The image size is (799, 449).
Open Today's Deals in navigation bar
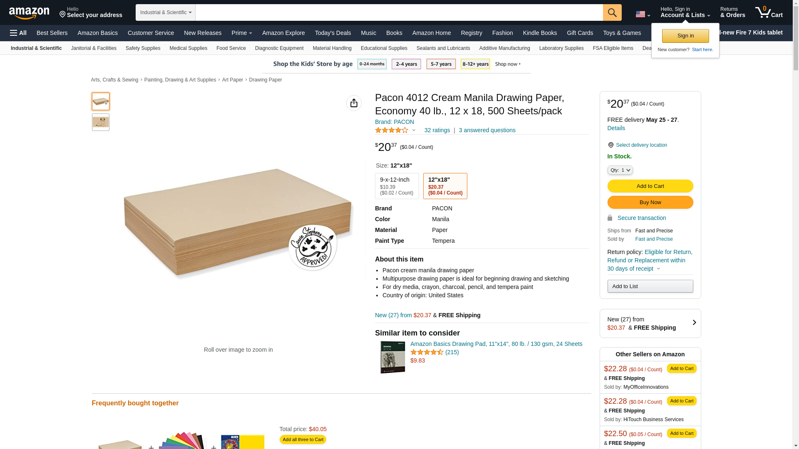pos(333,33)
